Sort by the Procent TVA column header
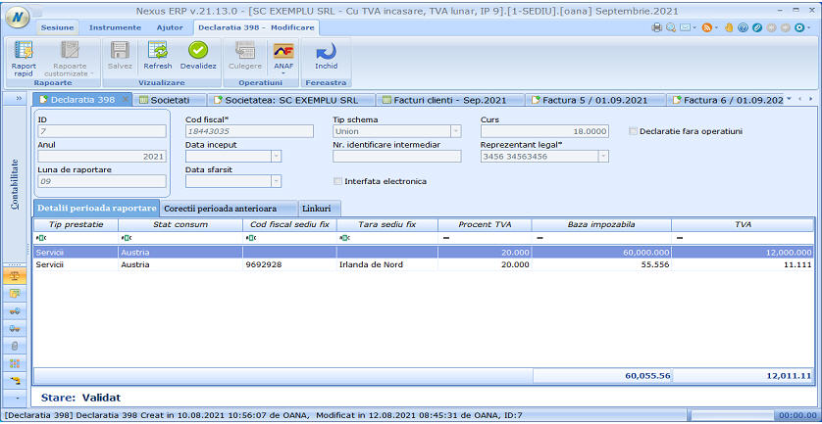 click(x=485, y=224)
